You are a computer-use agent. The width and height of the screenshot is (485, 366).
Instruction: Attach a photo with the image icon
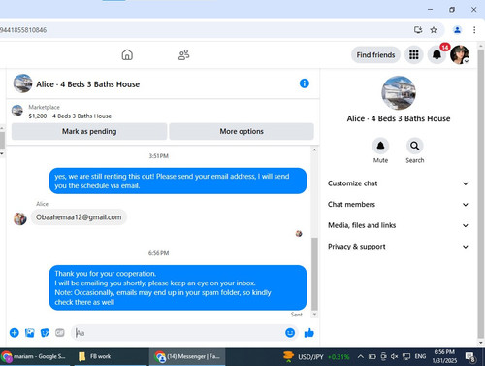30,333
